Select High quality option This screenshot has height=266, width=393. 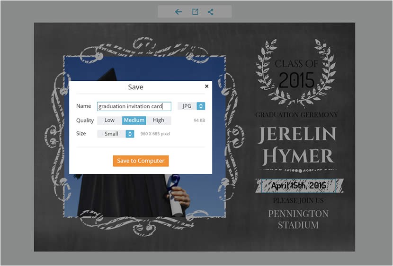click(159, 120)
